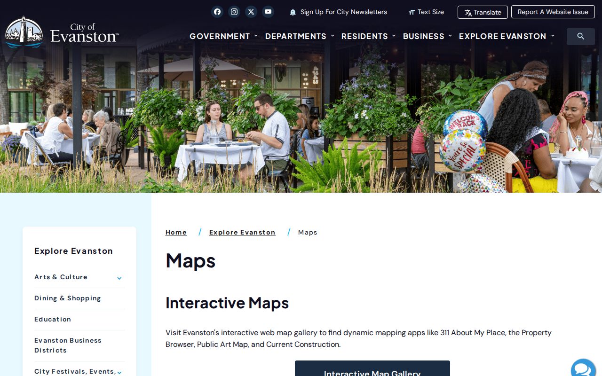Open the Government navigation menu

220,36
